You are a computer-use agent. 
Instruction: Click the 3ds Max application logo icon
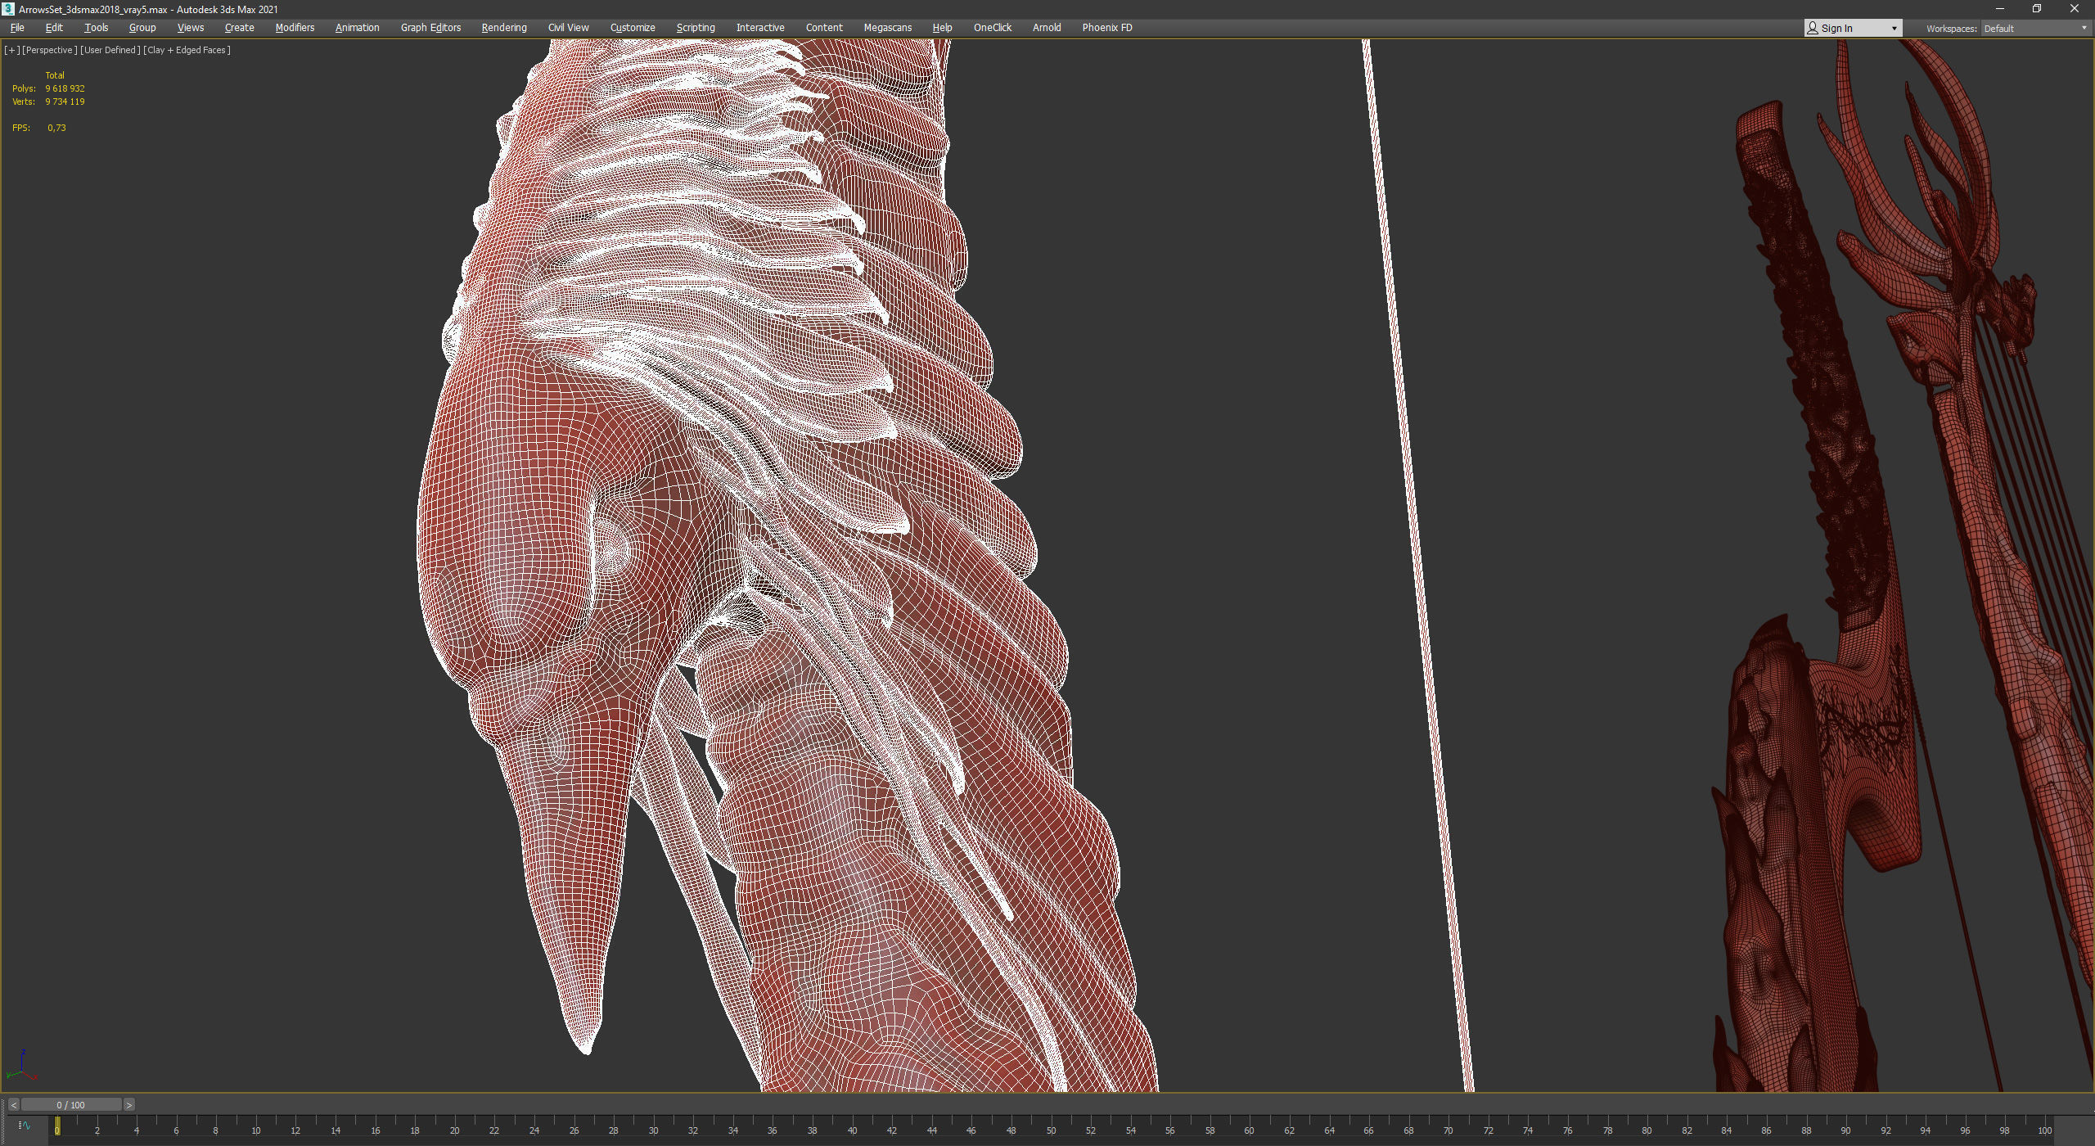point(8,9)
